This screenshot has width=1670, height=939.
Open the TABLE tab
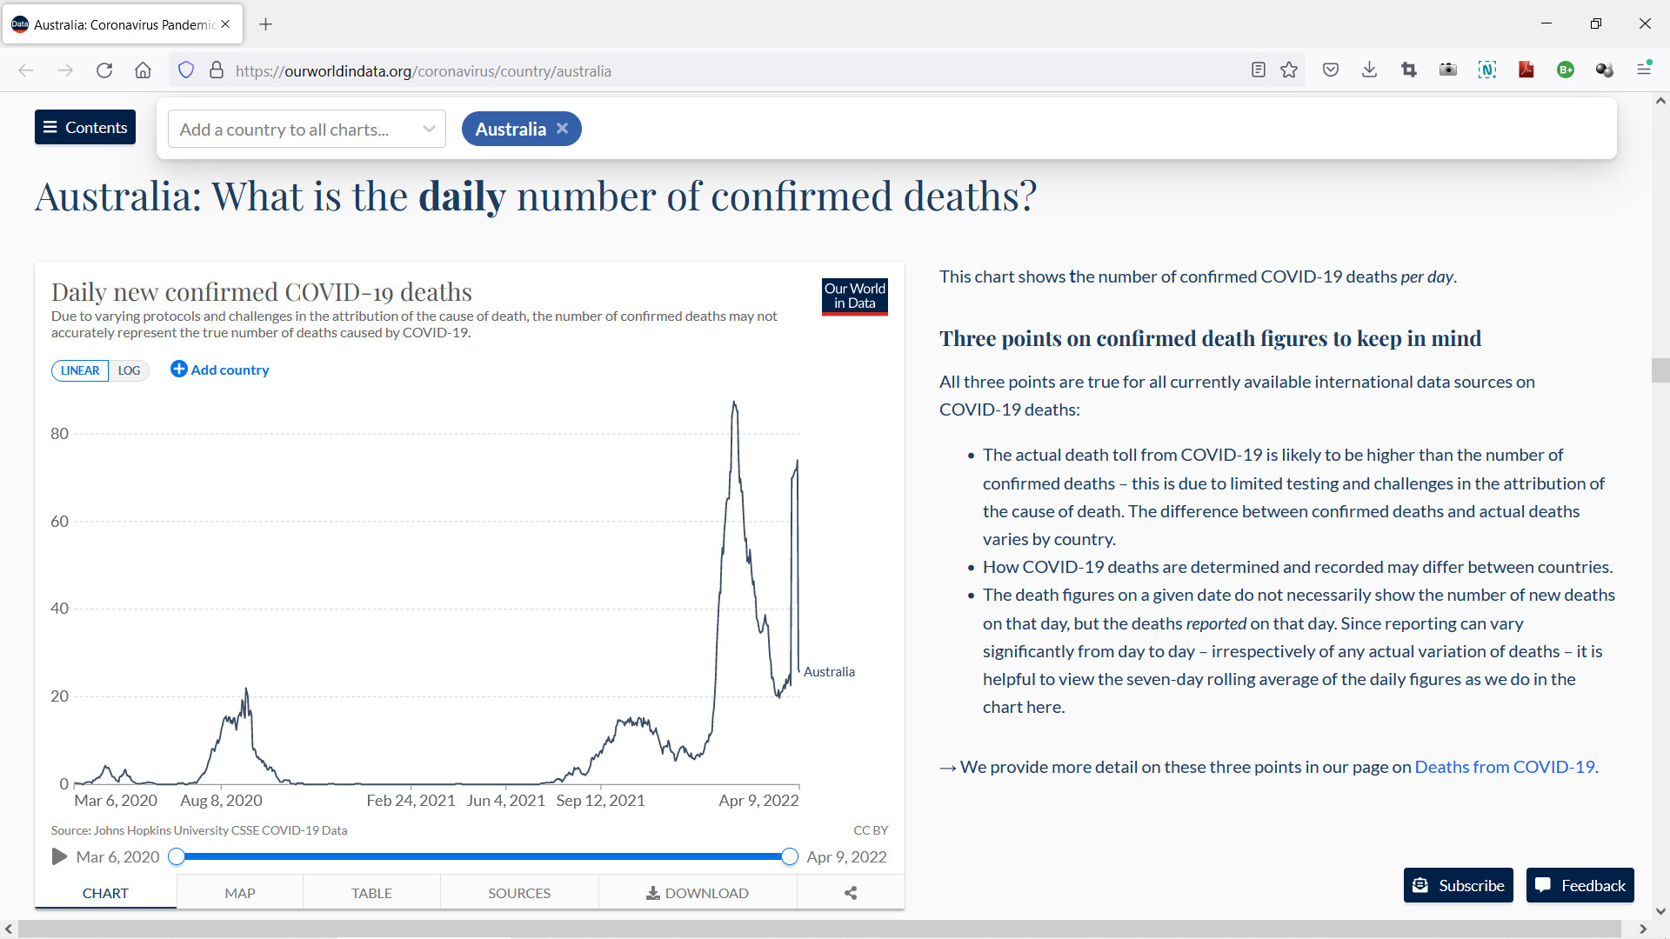[x=371, y=893]
